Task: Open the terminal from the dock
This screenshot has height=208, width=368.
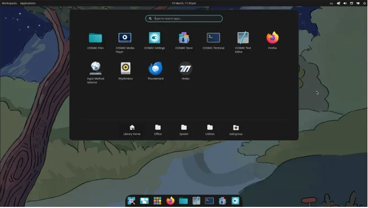Action: [x=209, y=201]
